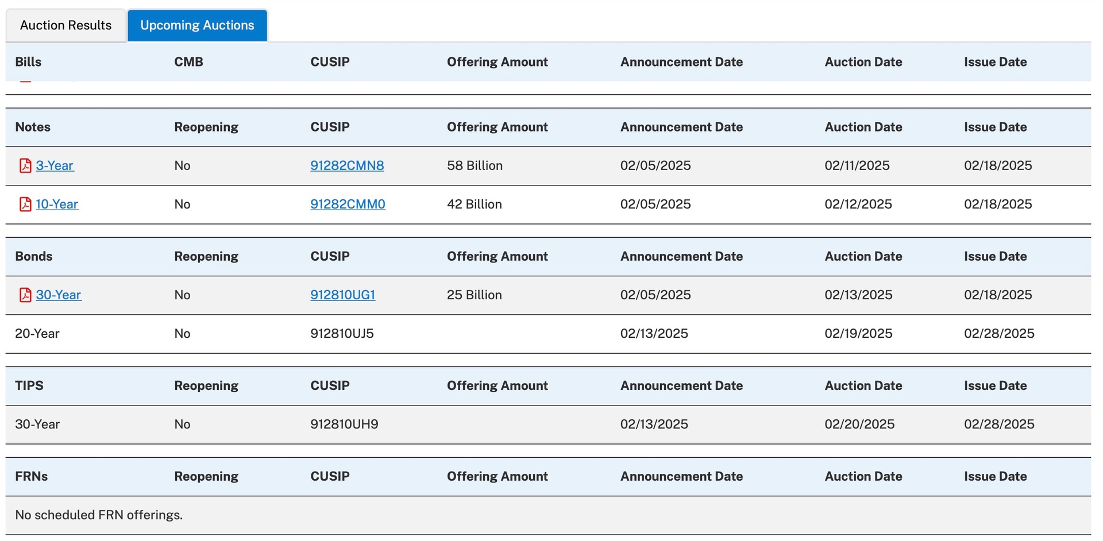Open the 30-Year bond link

(59, 295)
